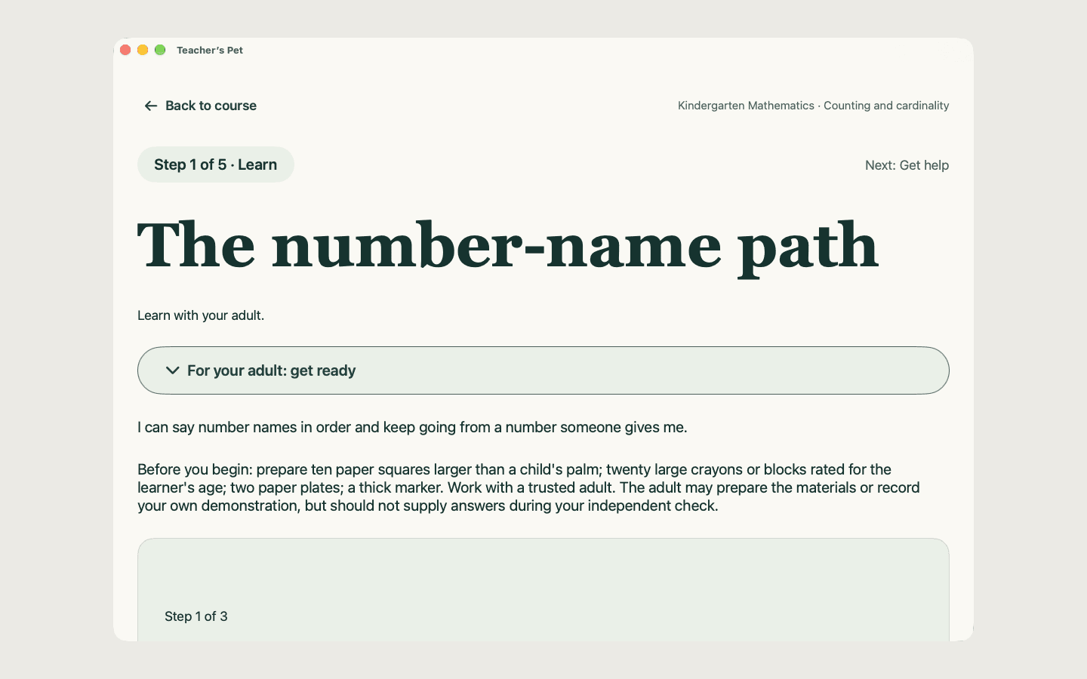Click the Before you begin paragraph
This screenshot has height=679, width=1087.
528,487
